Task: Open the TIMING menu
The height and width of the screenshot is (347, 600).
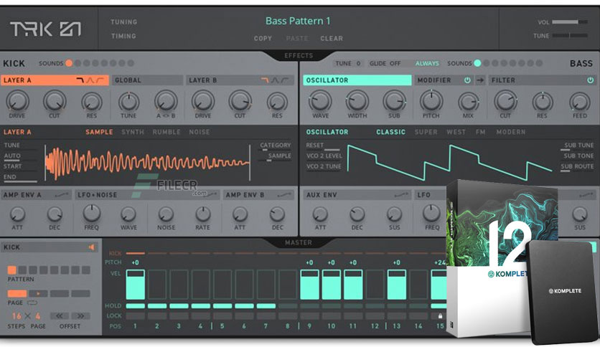Action: (x=123, y=37)
